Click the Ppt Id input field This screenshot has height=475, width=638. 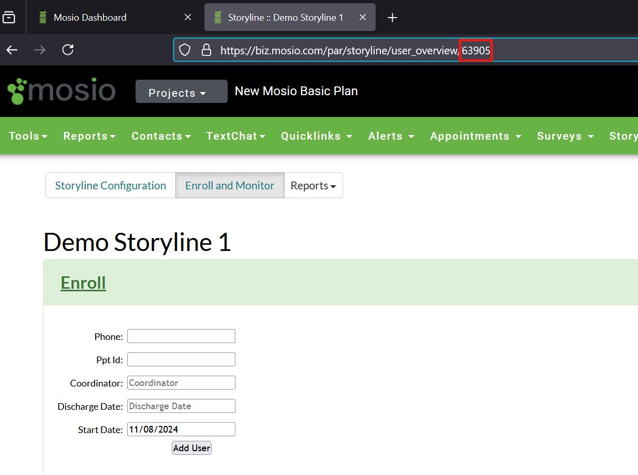click(181, 360)
